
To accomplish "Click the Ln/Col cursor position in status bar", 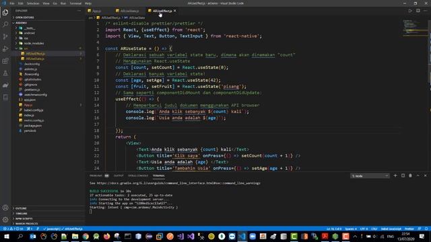I will (334, 229).
